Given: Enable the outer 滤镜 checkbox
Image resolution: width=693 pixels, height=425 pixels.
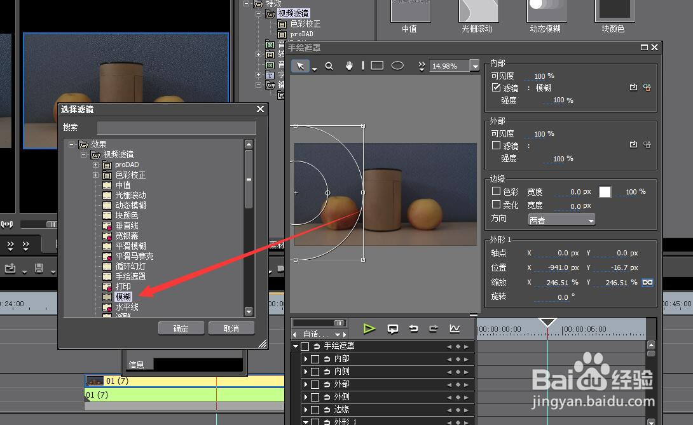Looking at the screenshot, I should coord(497,145).
